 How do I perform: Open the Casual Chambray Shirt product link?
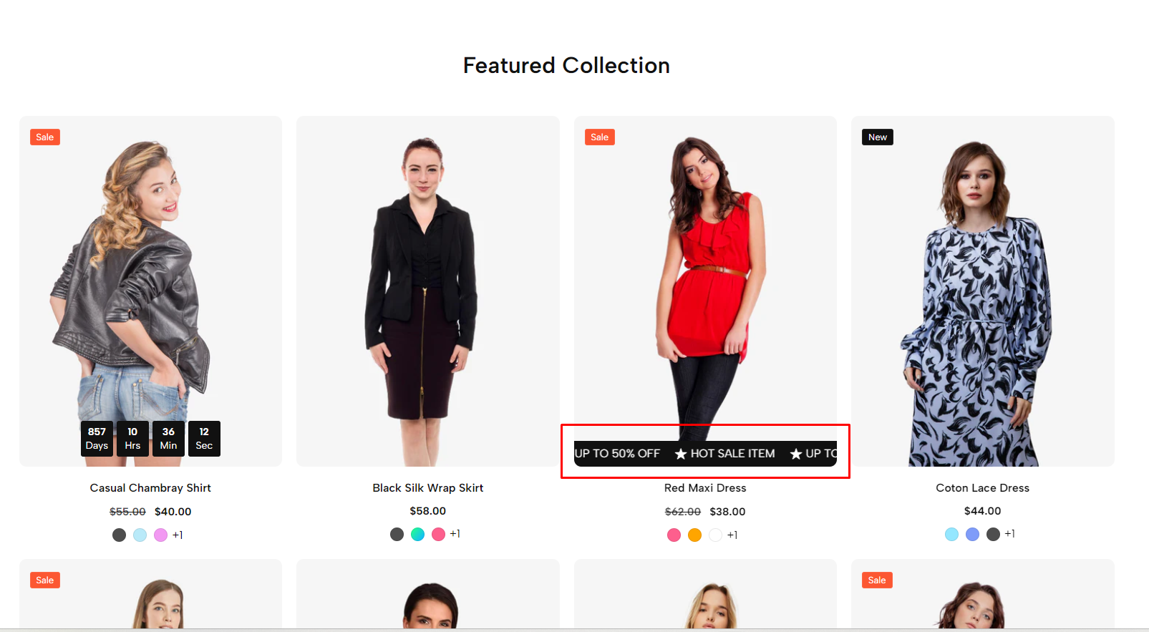point(150,488)
